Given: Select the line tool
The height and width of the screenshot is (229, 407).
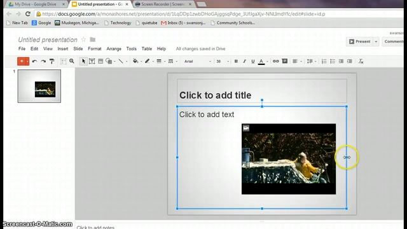Looking at the screenshot, I should (121, 61).
